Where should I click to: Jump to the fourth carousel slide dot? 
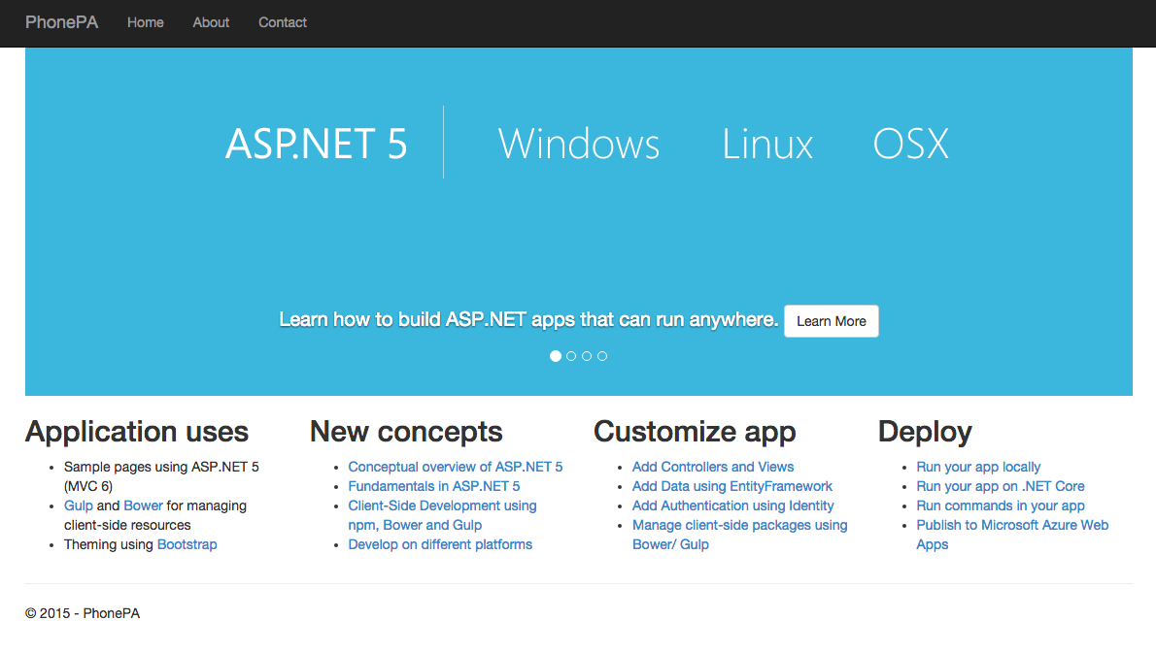[x=602, y=356]
